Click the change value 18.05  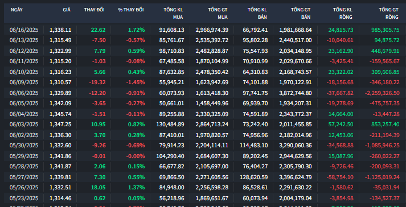(x=98, y=187)
